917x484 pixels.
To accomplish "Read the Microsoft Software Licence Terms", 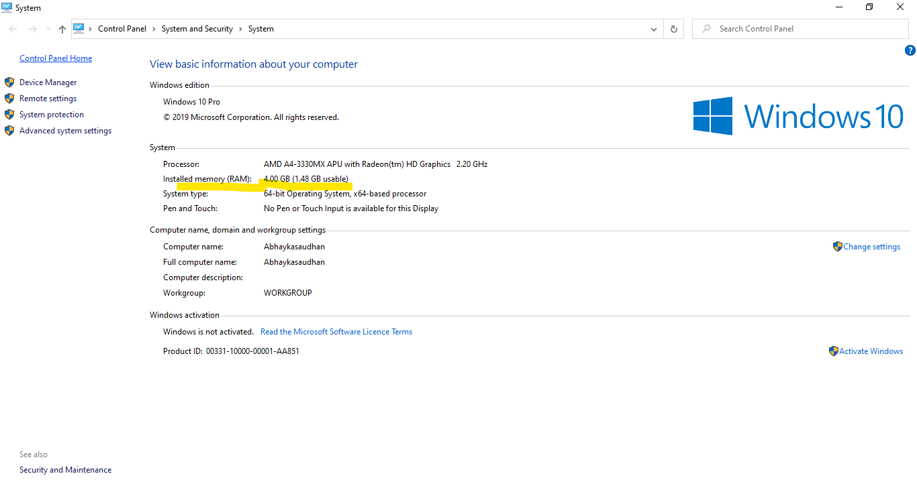I will click(x=336, y=332).
